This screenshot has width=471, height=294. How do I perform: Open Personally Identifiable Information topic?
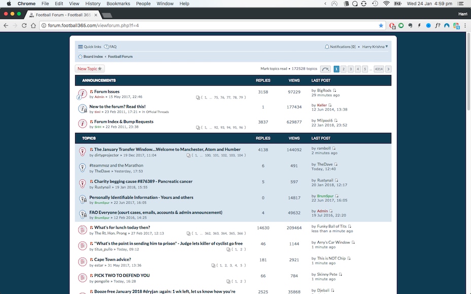click(141, 197)
